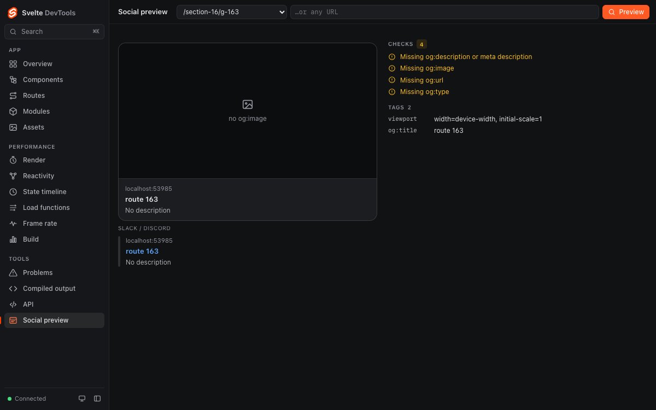
Task: Navigate to the Load functions page
Action: click(x=54, y=208)
